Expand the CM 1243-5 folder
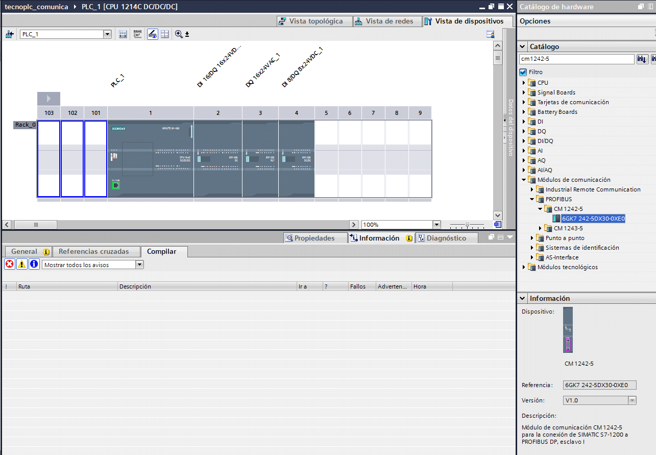The height and width of the screenshot is (455, 656). coord(540,228)
